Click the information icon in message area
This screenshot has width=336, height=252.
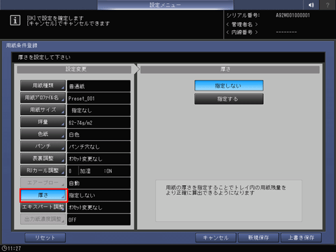(15, 20)
